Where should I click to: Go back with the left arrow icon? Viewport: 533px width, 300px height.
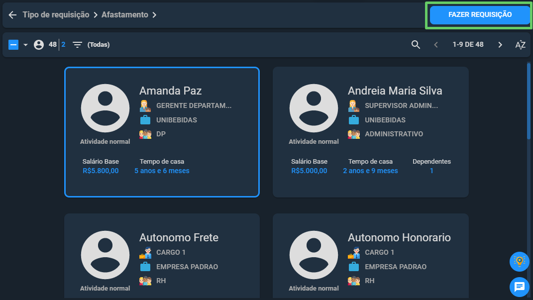(12, 15)
